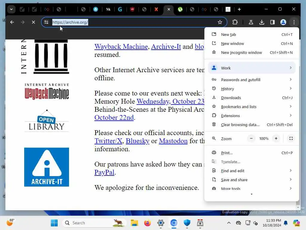Select the archive.org URL field
This screenshot has height=230, width=306.
click(134, 22)
